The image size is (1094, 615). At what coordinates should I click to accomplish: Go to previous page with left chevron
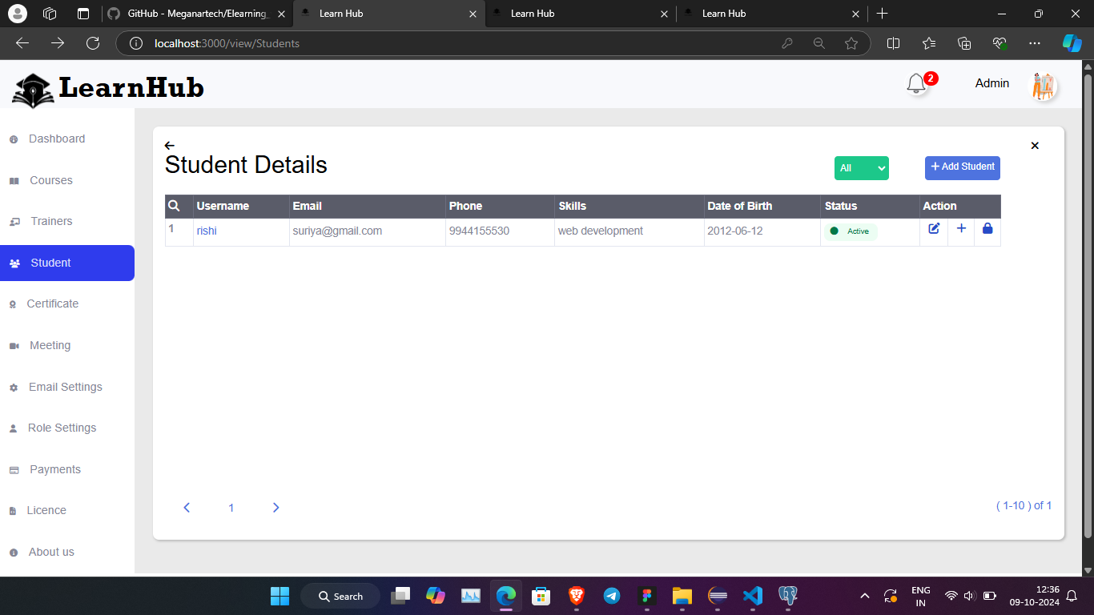point(187,508)
